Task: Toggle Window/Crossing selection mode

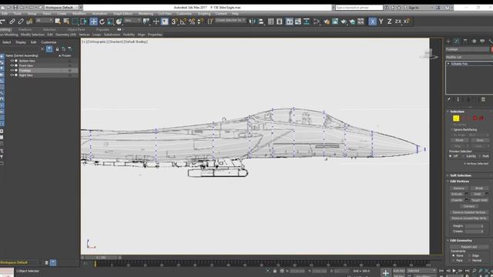Action: (84, 22)
